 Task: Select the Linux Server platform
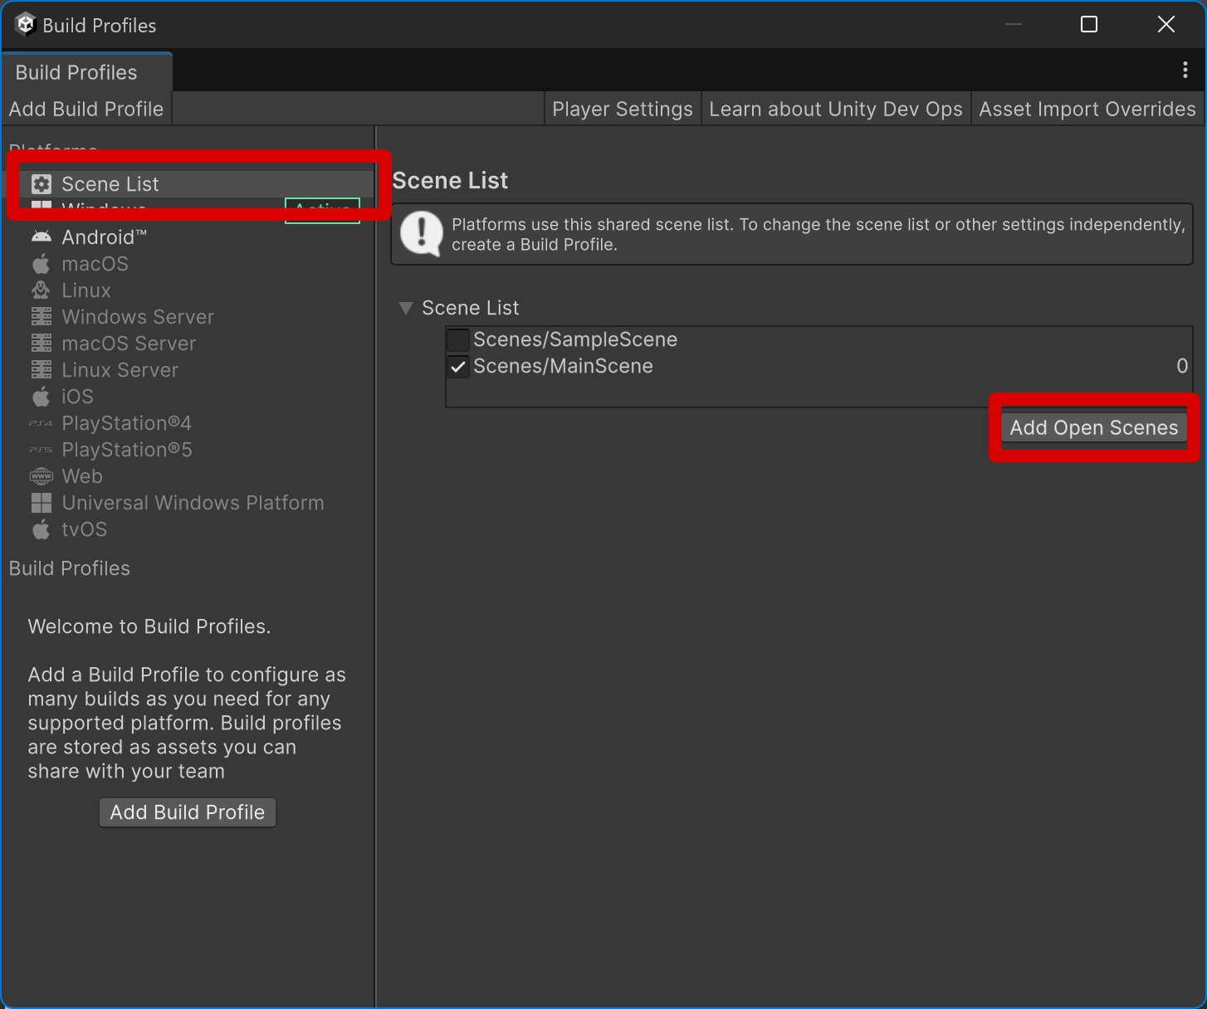[189, 370]
